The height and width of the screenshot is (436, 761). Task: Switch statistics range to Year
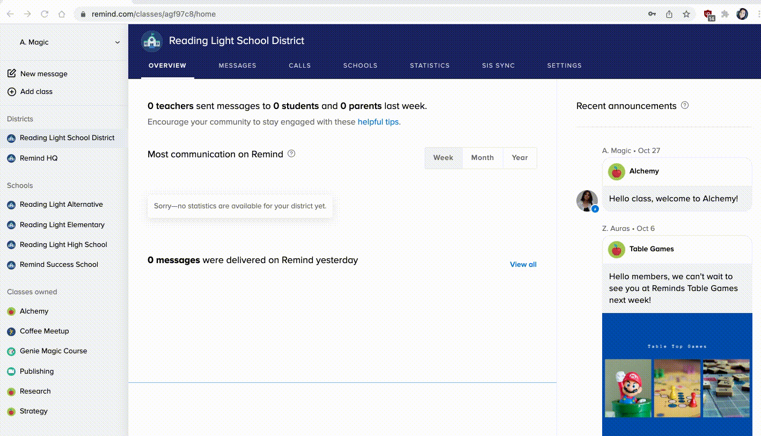click(519, 158)
